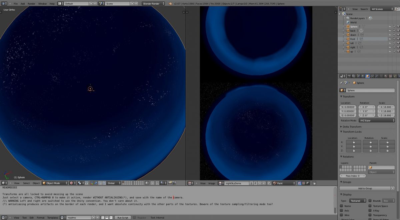Open the Textured display type dropdown
400x220 pixels.
[x=358, y=201]
